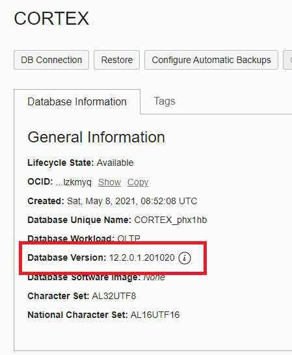Click the CORTEX database title

[51, 18]
